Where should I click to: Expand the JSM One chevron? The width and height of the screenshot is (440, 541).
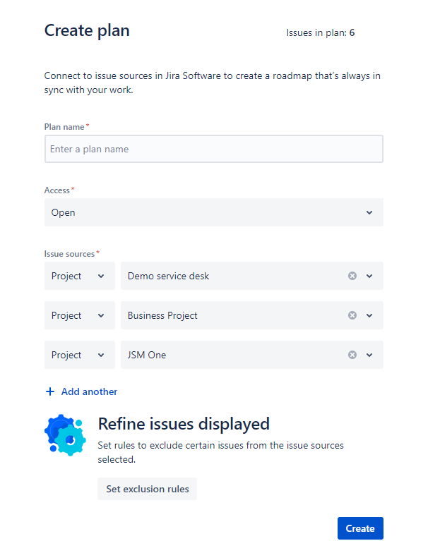tap(369, 355)
